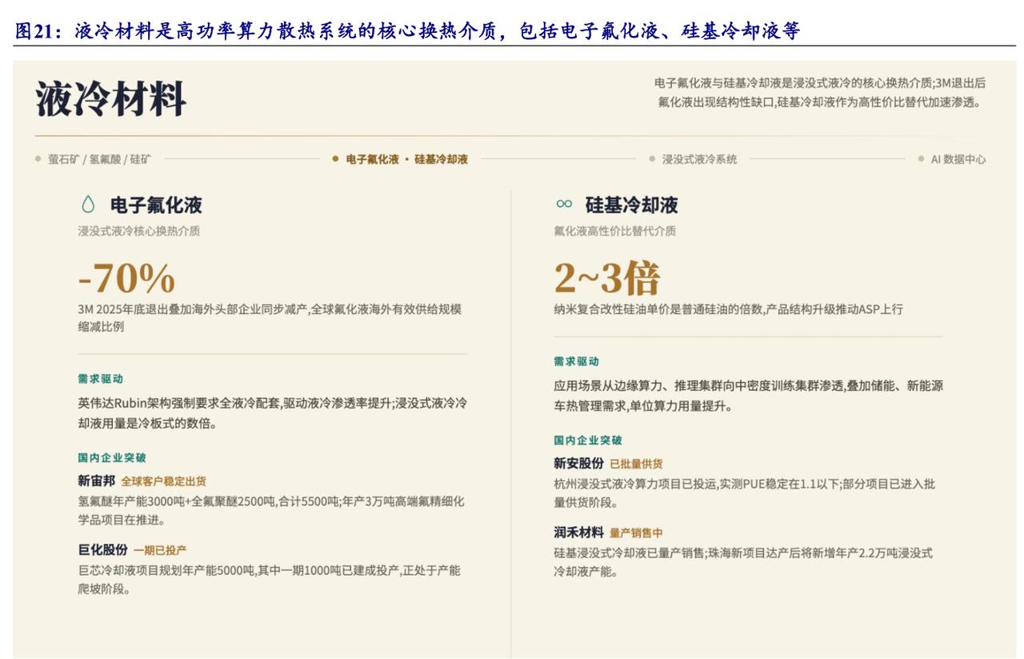Click the 3M 2025年底退出 description text
Viewport: 1024px width, 659px height.
tap(270, 318)
